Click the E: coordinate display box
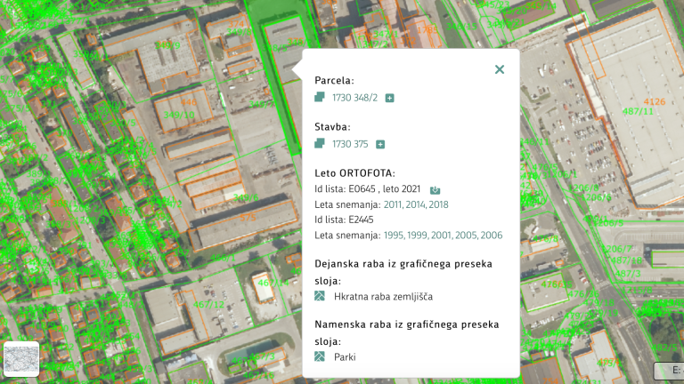Image resolution: width=684 pixels, height=384 pixels. point(668,371)
